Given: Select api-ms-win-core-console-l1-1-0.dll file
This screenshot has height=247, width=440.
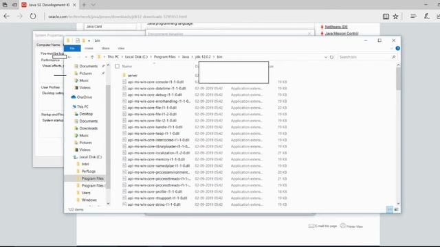Looking at the screenshot, I should tap(155, 82).
